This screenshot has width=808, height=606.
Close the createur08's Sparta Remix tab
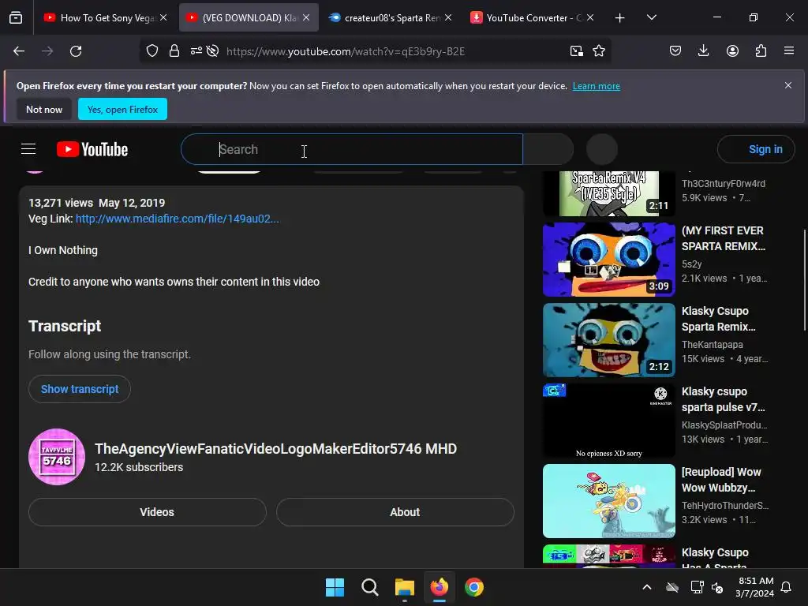pos(448,17)
